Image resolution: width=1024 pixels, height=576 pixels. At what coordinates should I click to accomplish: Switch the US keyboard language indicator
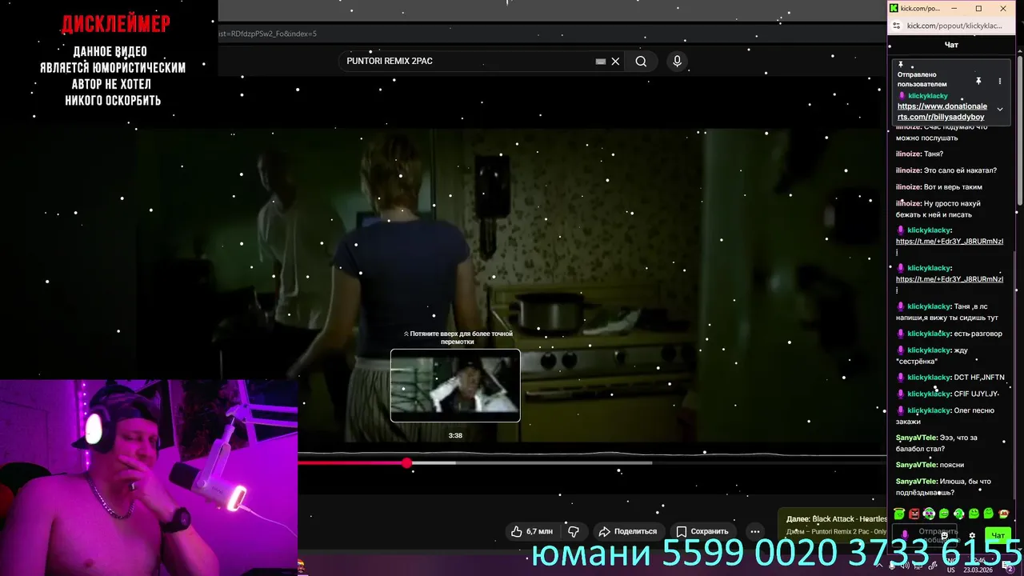[x=950, y=570]
